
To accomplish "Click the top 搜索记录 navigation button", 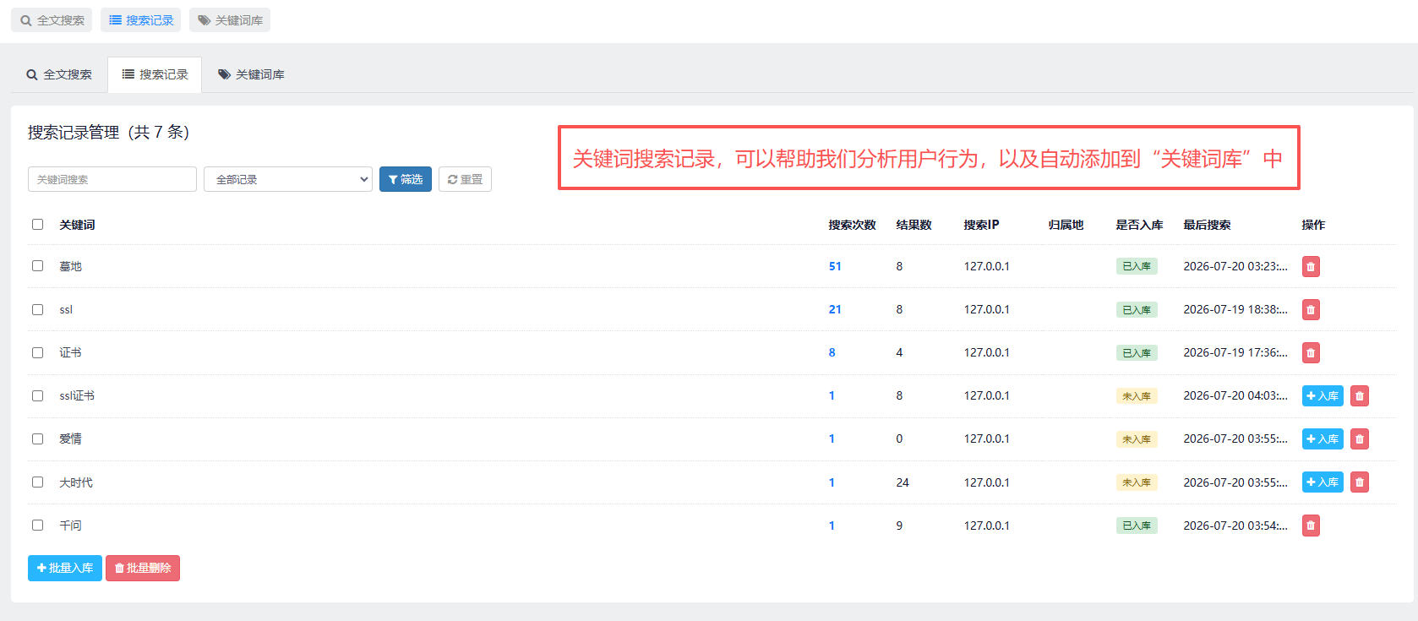I will [141, 20].
